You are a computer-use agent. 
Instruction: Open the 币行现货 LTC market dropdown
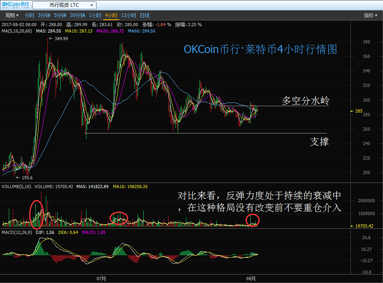(x=64, y=5)
